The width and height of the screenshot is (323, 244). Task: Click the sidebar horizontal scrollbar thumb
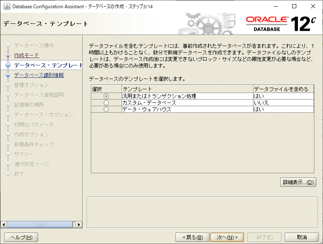pyautogui.click(x=40, y=224)
